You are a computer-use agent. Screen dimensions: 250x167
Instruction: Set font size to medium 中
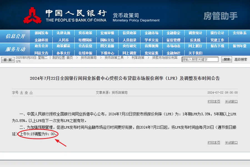click(x=26, y=93)
